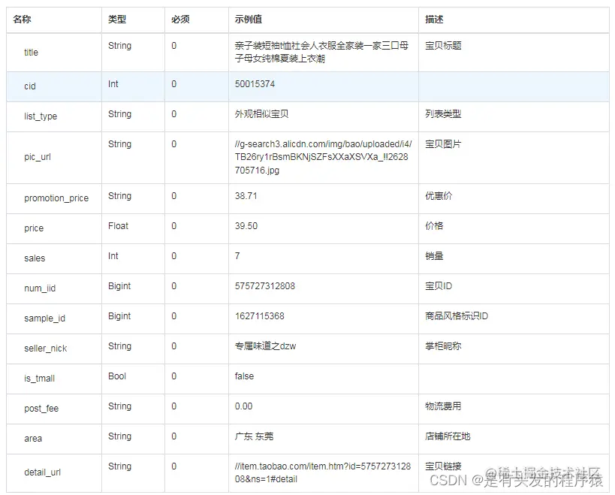Click the String type in area row
The height and width of the screenshot is (495, 615).
click(x=119, y=436)
